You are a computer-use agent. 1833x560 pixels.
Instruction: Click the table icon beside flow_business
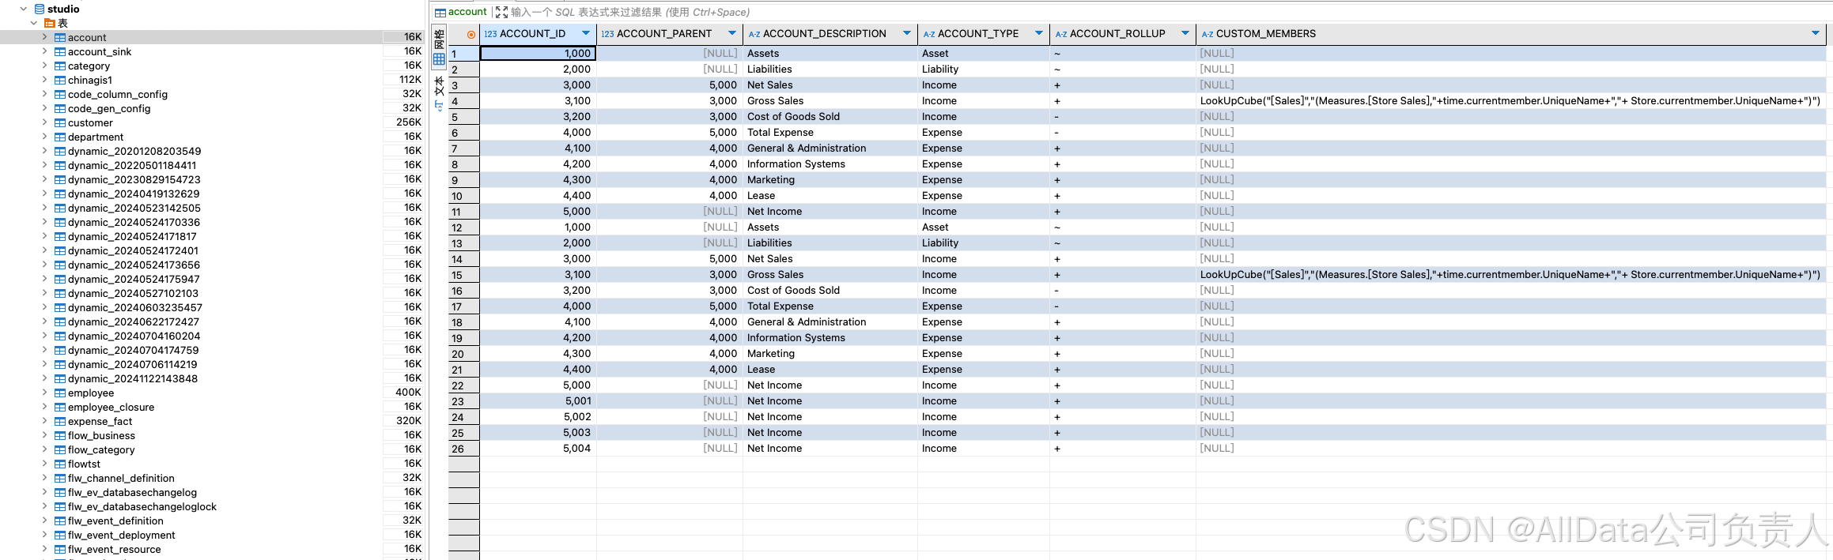[60, 435]
